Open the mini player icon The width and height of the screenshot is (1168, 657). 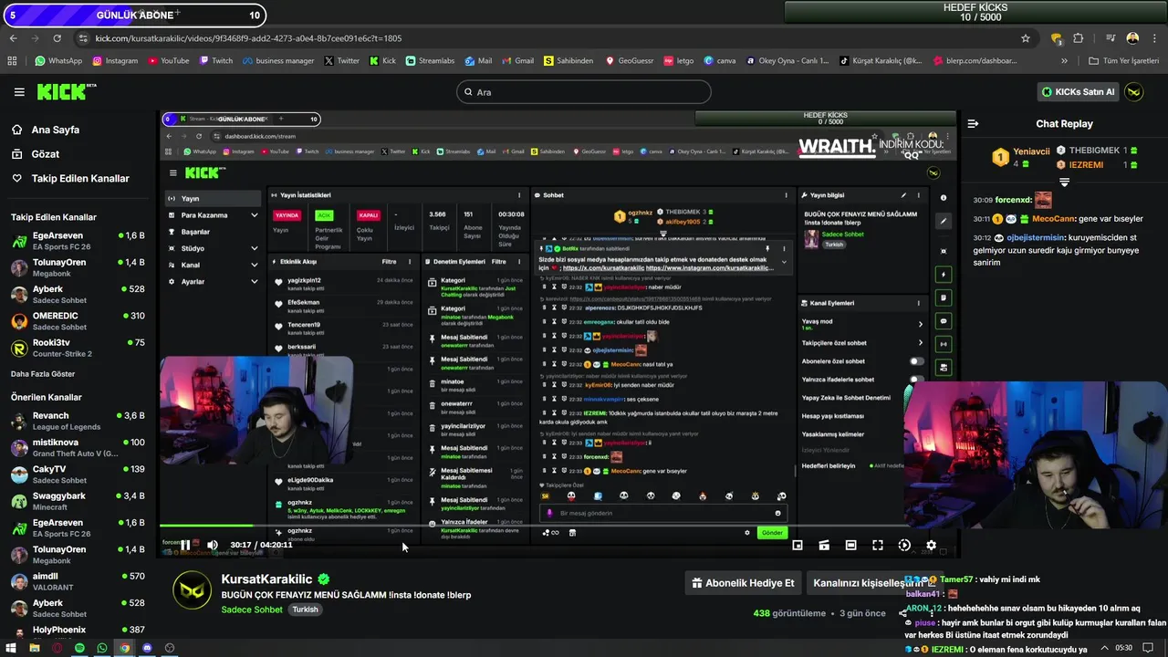pos(797,545)
